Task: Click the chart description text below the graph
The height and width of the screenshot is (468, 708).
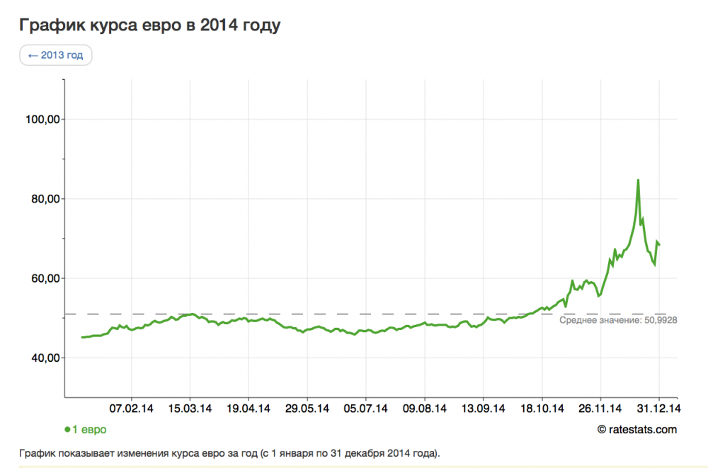Action: point(229,453)
